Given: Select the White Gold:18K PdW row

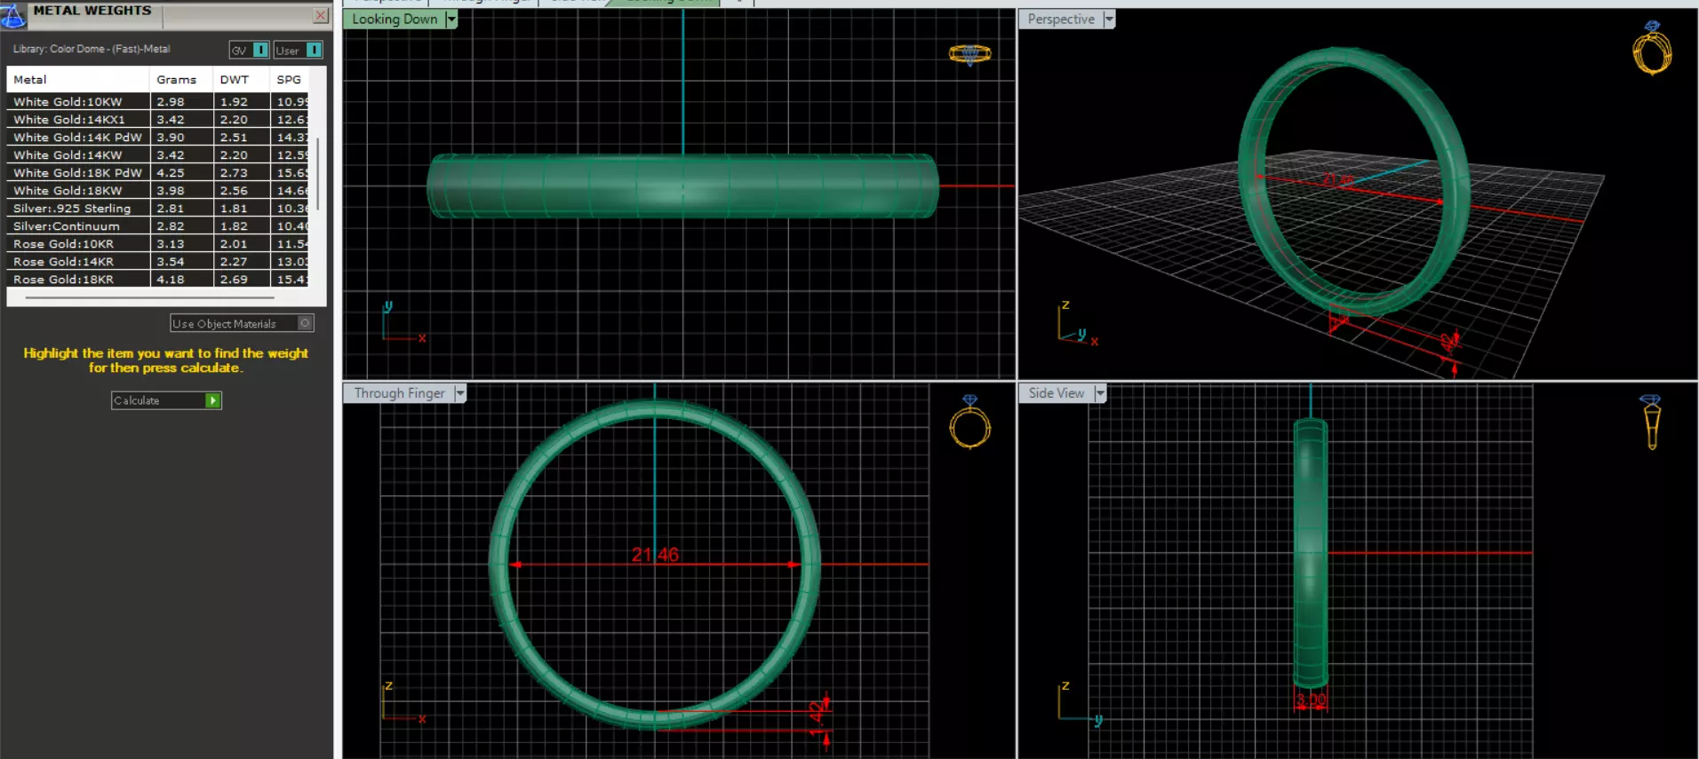Looking at the screenshot, I should pos(157,172).
